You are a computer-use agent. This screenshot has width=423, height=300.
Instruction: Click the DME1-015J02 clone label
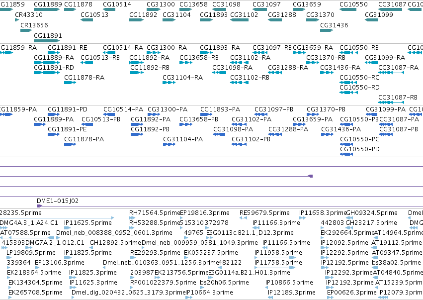click(58, 201)
